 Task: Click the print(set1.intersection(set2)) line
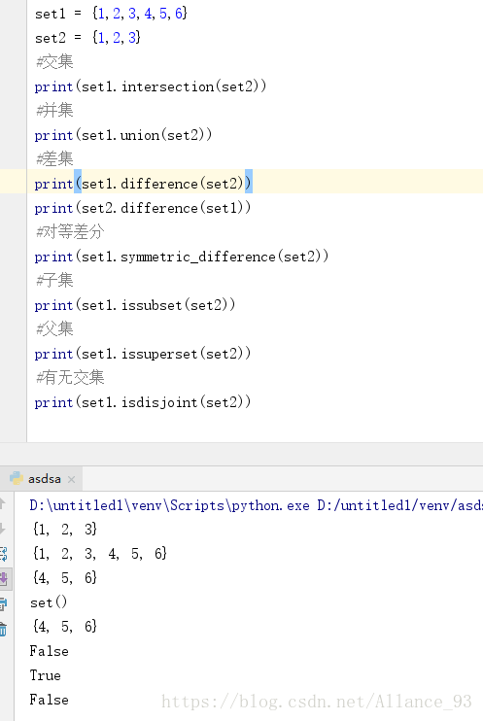click(x=150, y=86)
